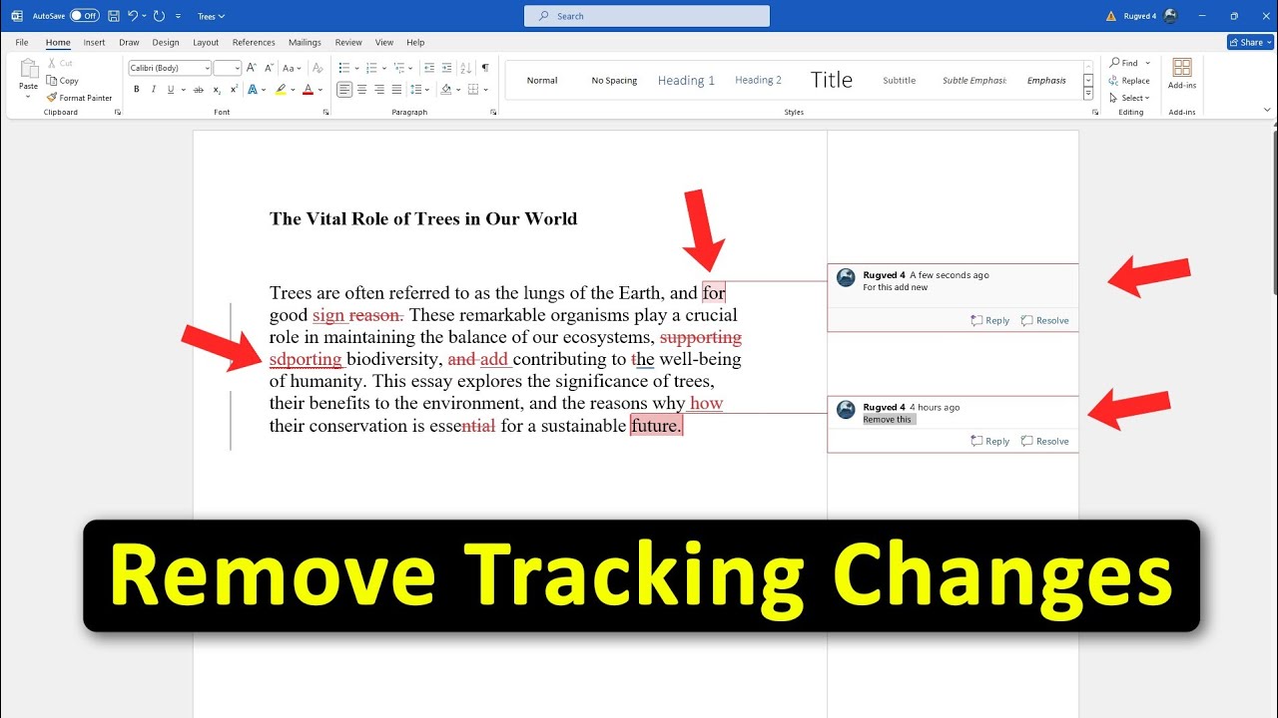Screen dimensions: 1278x718
Task: Click the Paste button
Action: click(x=28, y=78)
